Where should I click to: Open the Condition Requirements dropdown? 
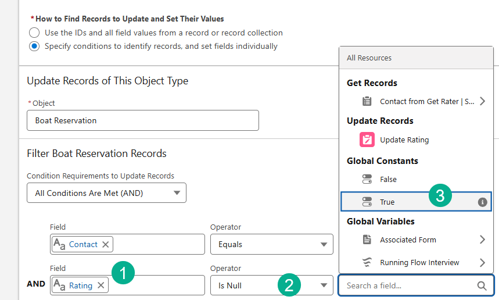[106, 193]
